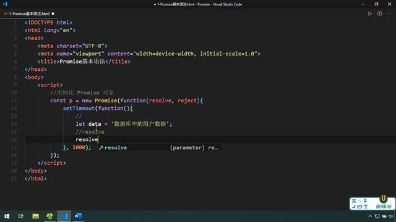This screenshot has height=222, width=396.
Task: Open Microsoft Word from the taskbar
Action: (x=79, y=216)
